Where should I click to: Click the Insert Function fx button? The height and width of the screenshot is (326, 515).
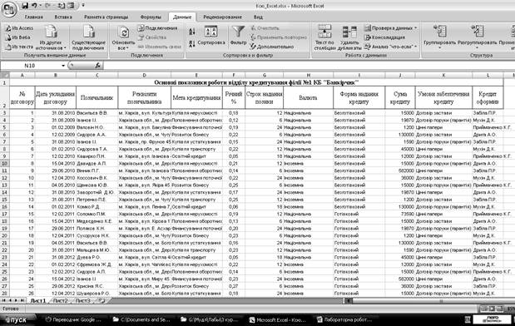(98, 66)
